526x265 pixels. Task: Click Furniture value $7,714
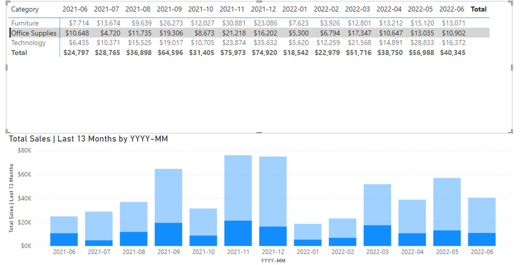point(79,23)
